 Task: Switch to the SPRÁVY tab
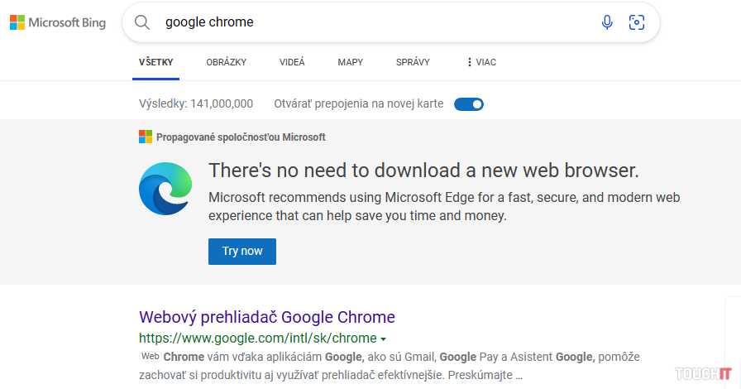click(x=413, y=62)
